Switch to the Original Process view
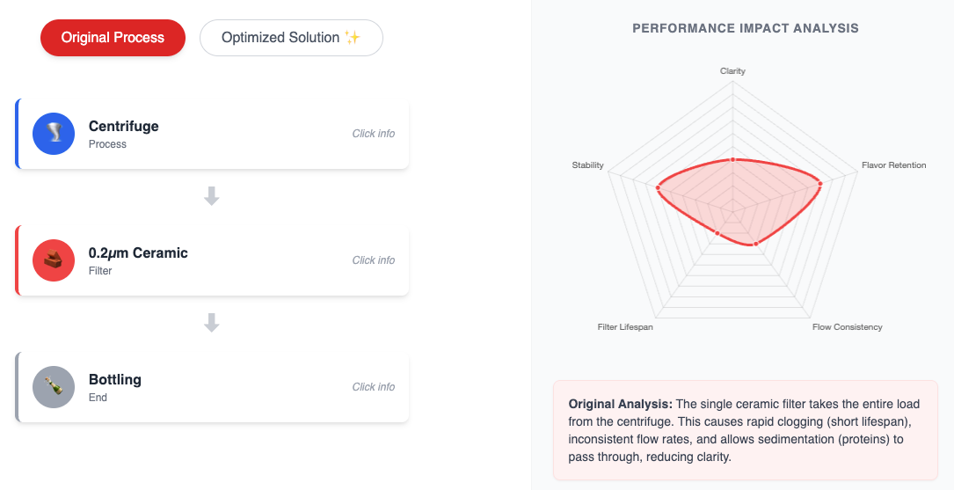954x490 pixels. pos(113,38)
